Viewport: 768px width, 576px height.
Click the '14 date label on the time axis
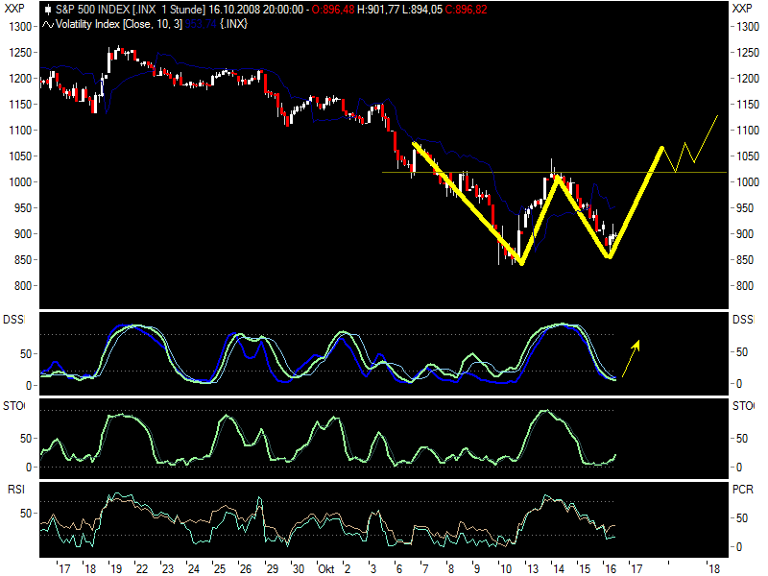pos(558,569)
